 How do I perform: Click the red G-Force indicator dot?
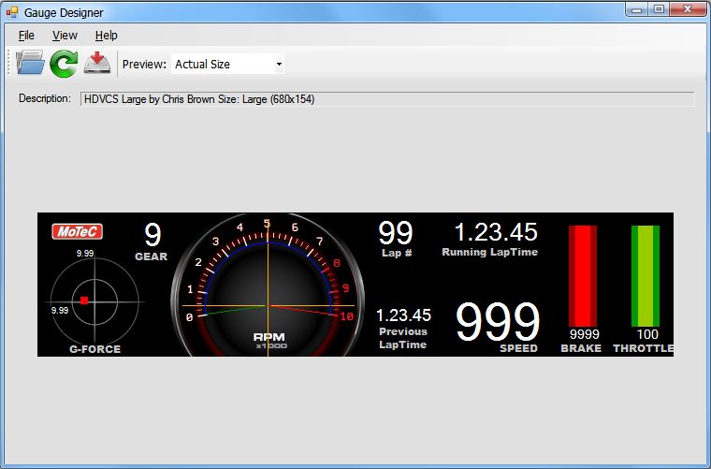(84, 300)
